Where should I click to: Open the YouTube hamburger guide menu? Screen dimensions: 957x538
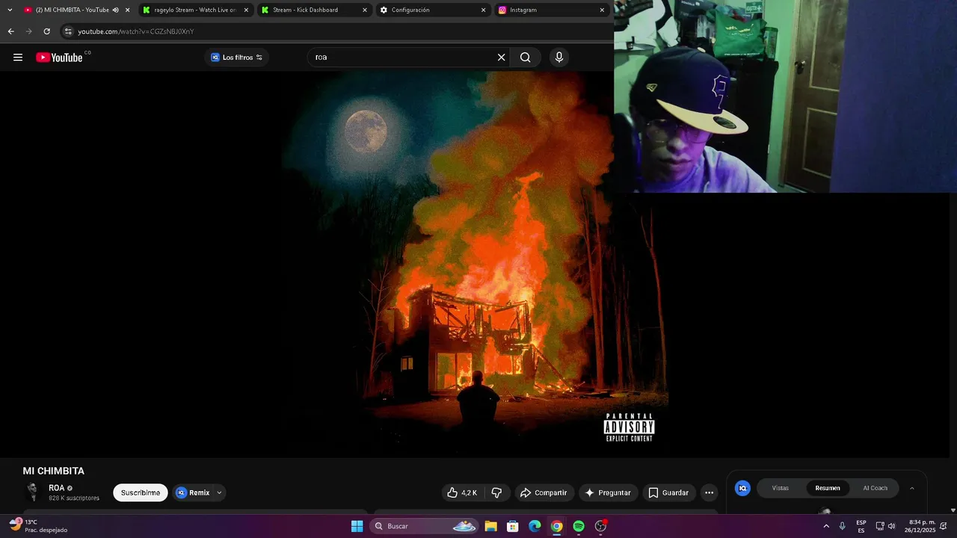coord(18,58)
